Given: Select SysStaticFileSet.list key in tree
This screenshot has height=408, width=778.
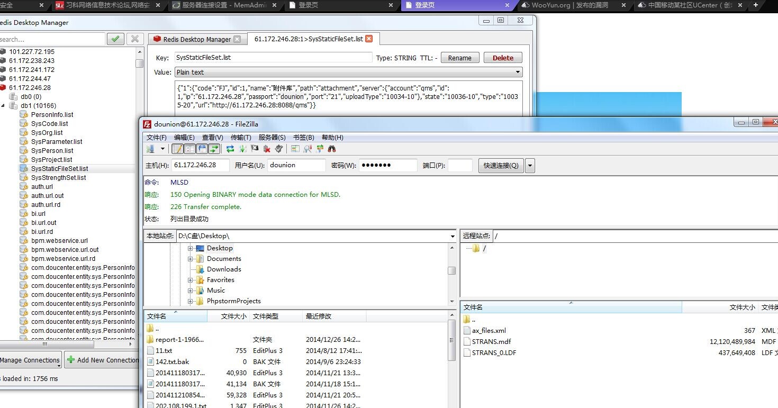Looking at the screenshot, I should tap(59, 169).
